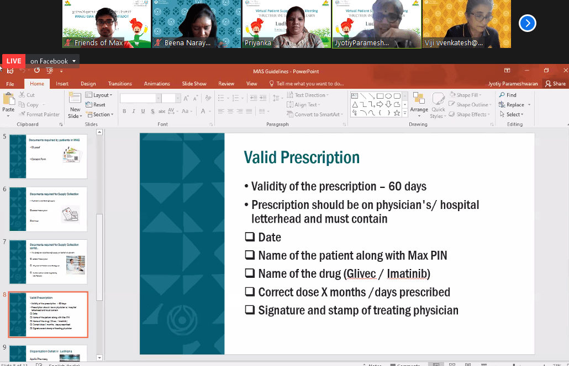Screen dimensions: 569x366
Task: Click the Find button
Action: coord(508,95)
